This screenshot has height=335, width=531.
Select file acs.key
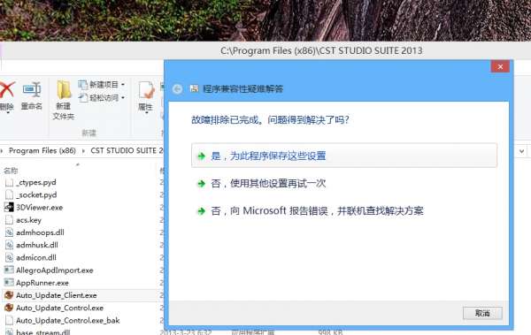pos(28,220)
